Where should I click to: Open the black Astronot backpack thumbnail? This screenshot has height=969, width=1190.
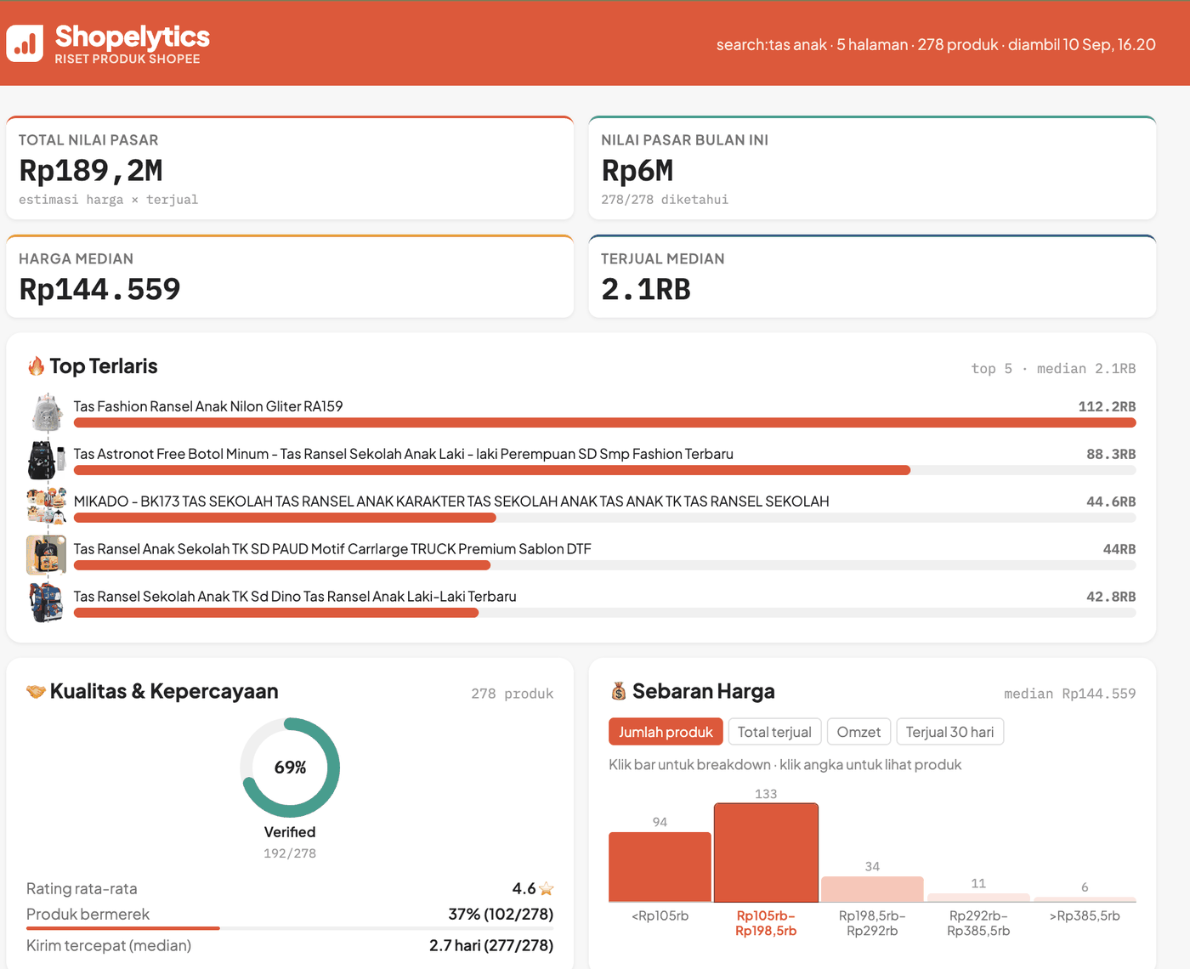coord(47,460)
